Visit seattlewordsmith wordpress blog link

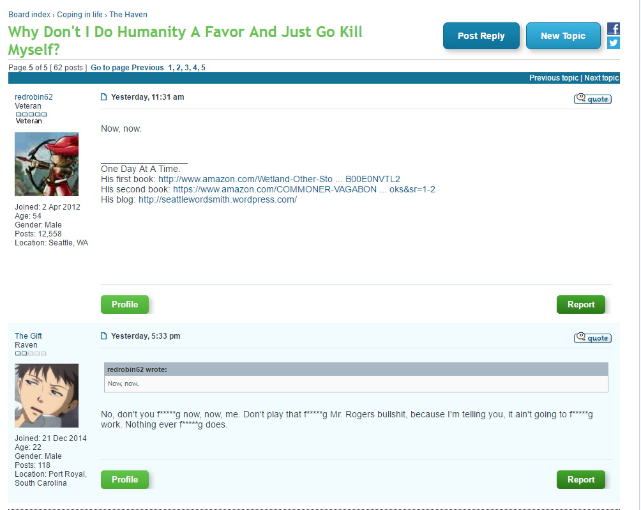(x=218, y=200)
